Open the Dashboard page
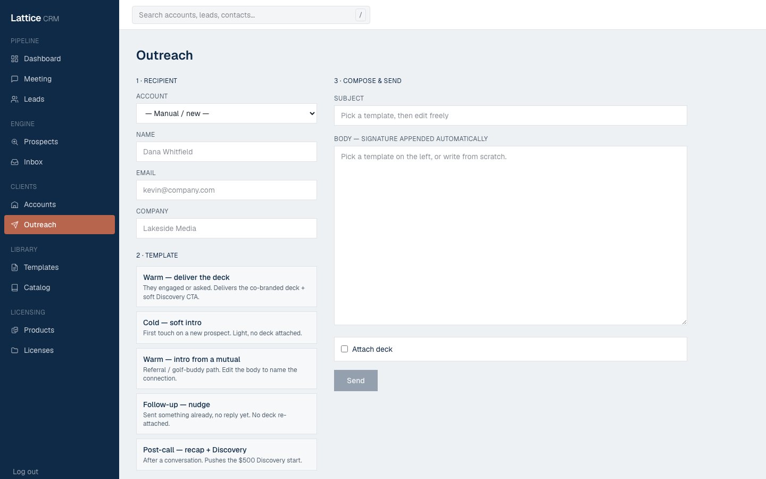 [x=60, y=59]
